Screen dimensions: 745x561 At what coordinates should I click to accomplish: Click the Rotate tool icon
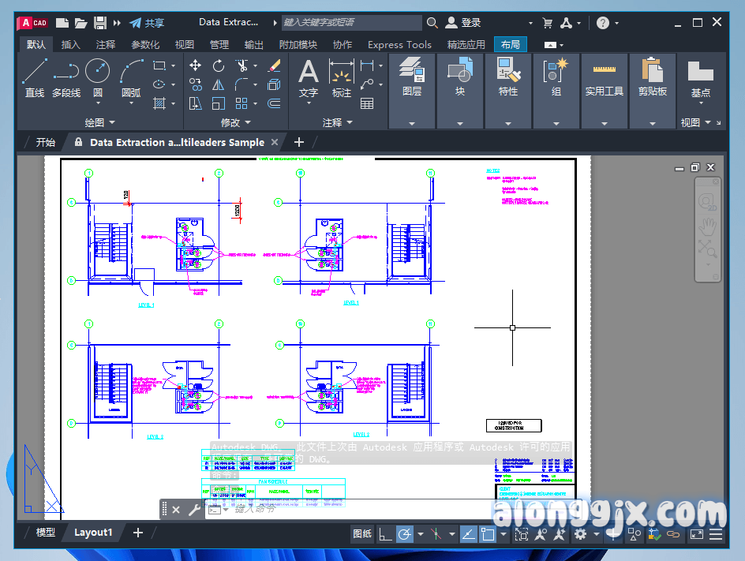pyautogui.click(x=219, y=65)
